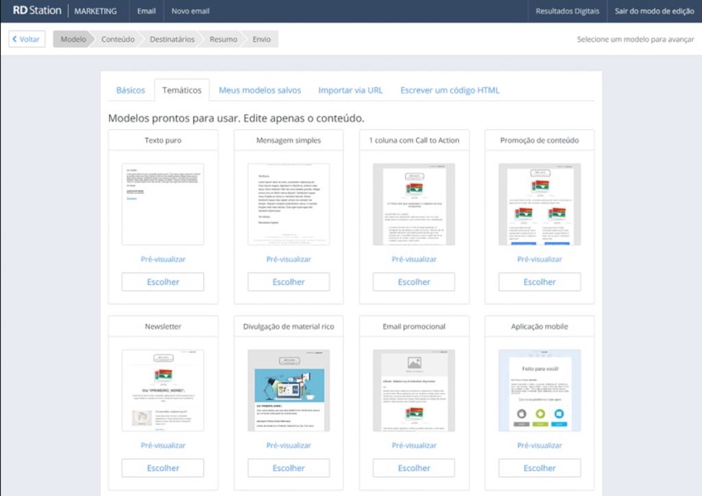Pré-visualizar Aplicação mobile template
Screen dimensions: 702x496
(540, 445)
